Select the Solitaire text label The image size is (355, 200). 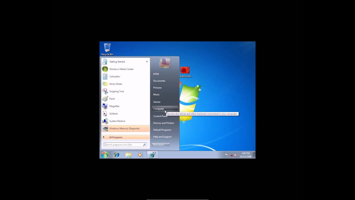click(113, 114)
